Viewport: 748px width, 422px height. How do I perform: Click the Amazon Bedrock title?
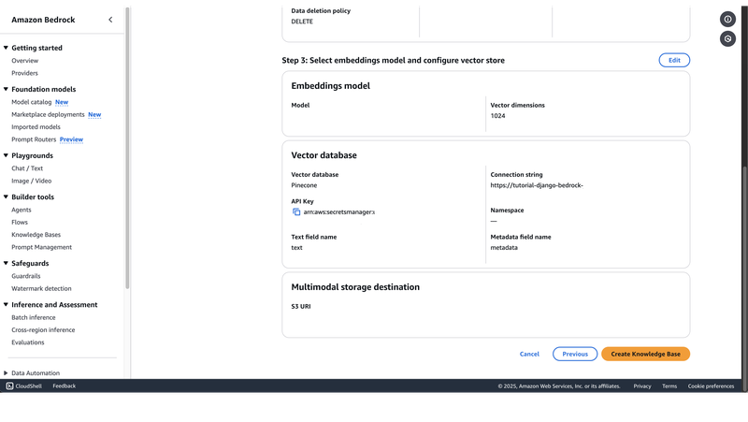43,20
